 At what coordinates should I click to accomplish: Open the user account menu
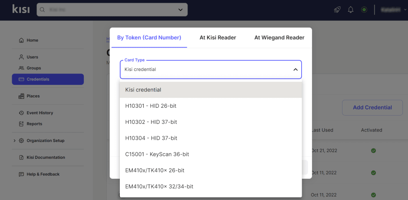[393, 10]
